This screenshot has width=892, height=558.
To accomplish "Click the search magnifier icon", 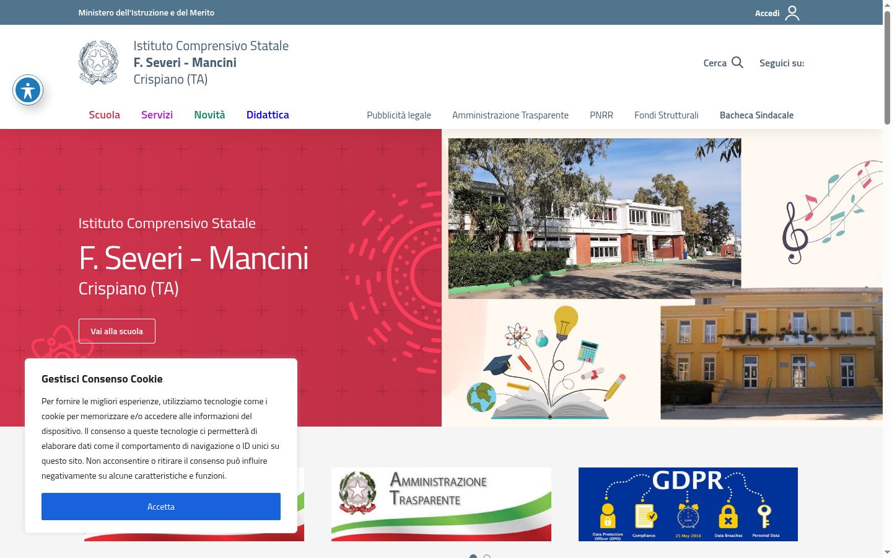I will tap(737, 63).
